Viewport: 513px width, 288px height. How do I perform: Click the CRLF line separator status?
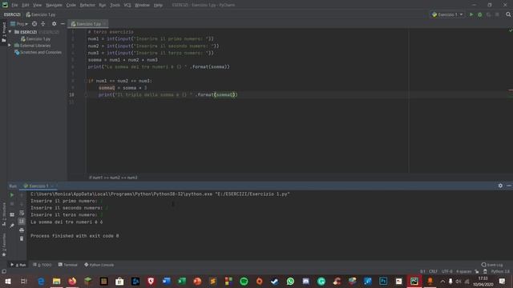click(433, 272)
